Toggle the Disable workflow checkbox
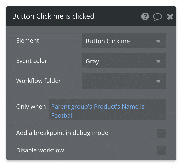 pos(161,151)
